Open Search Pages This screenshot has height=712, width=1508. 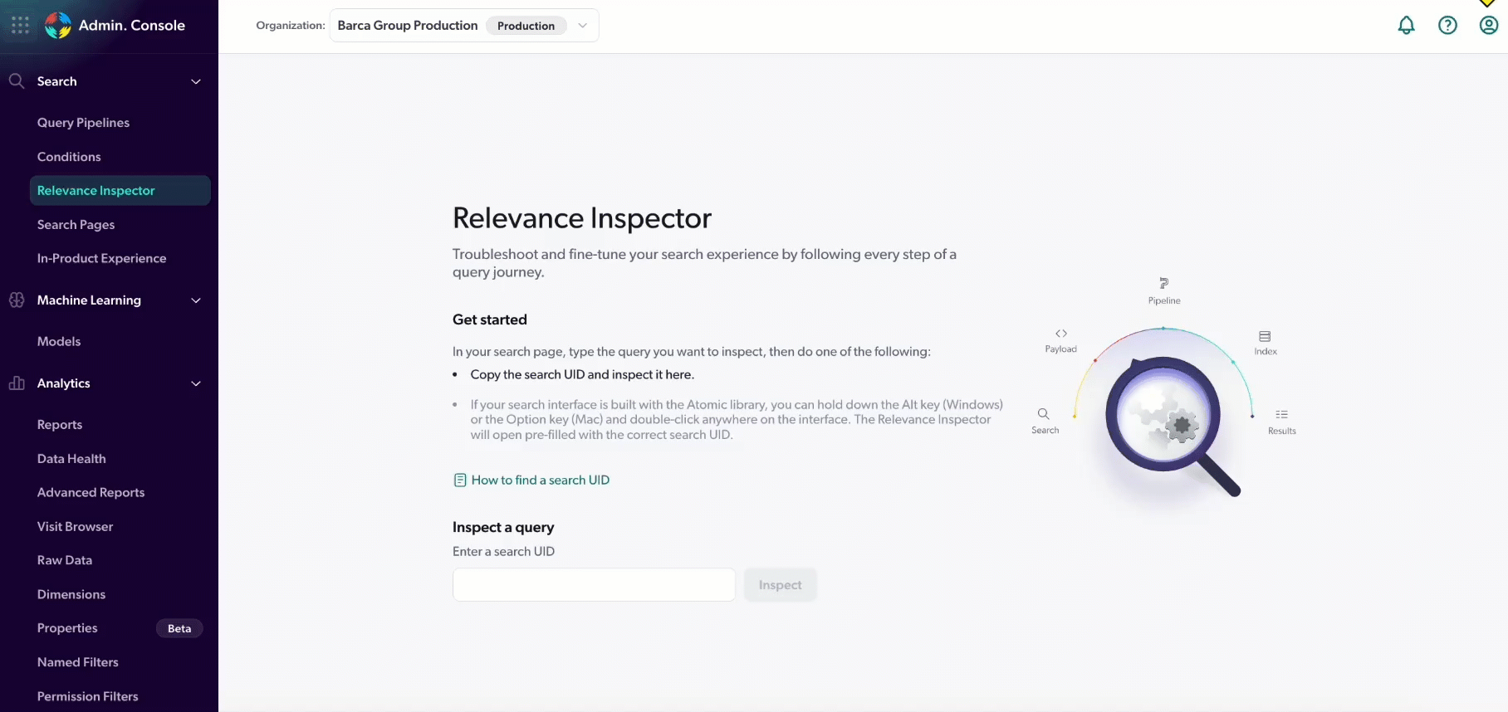click(x=76, y=224)
